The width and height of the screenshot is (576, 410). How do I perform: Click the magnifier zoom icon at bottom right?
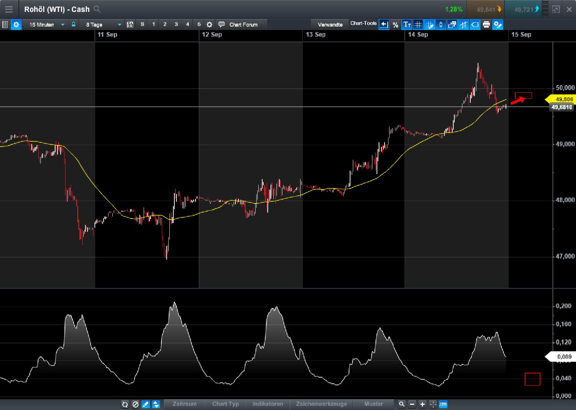click(x=402, y=404)
